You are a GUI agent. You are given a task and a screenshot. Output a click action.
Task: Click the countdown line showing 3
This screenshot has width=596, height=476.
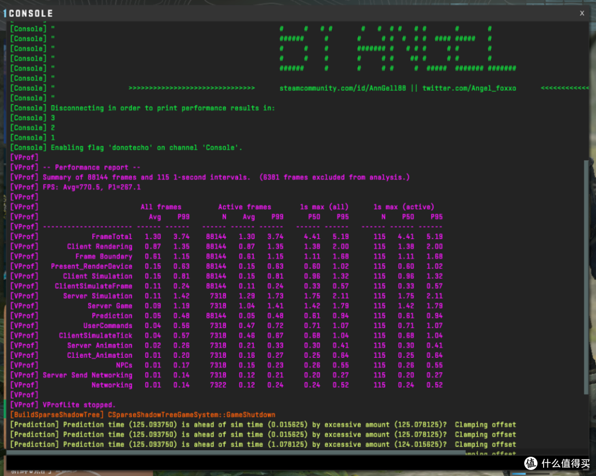pos(33,118)
